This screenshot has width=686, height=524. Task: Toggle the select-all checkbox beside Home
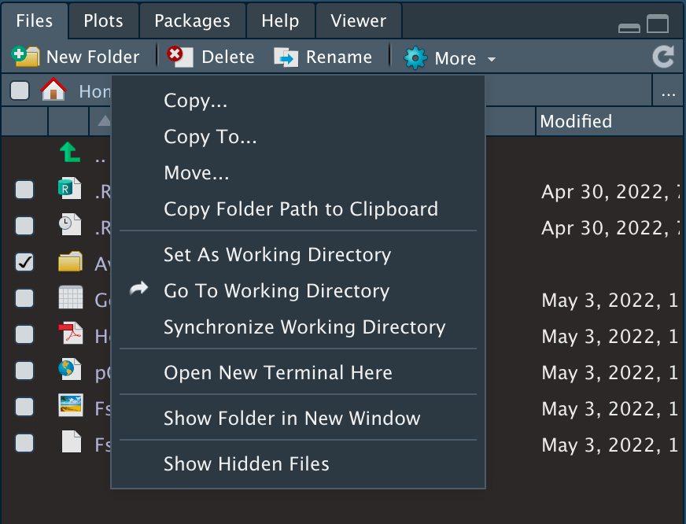pos(20,90)
